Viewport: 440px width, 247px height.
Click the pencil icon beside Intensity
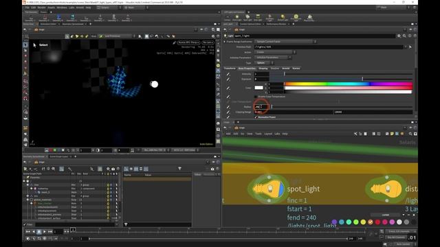coord(228,74)
